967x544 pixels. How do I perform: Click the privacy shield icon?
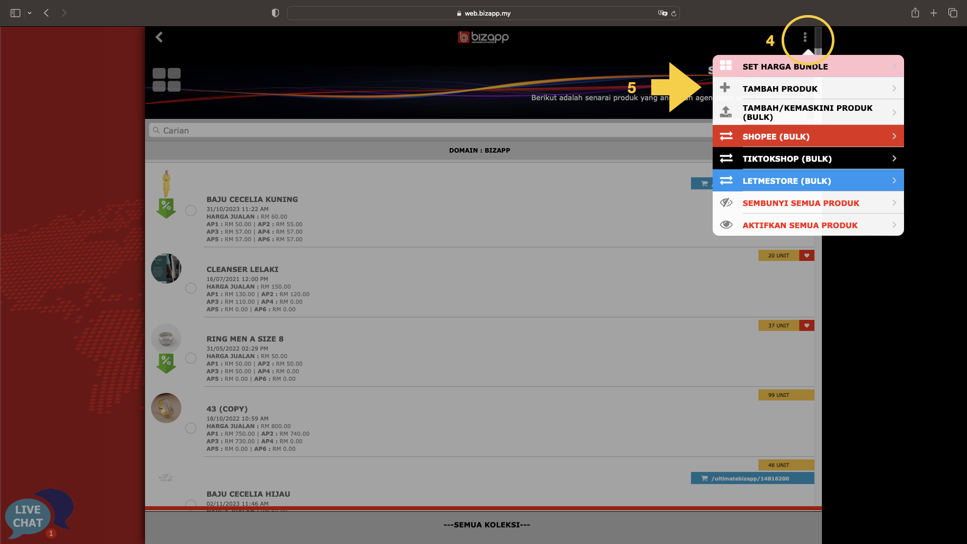click(275, 13)
